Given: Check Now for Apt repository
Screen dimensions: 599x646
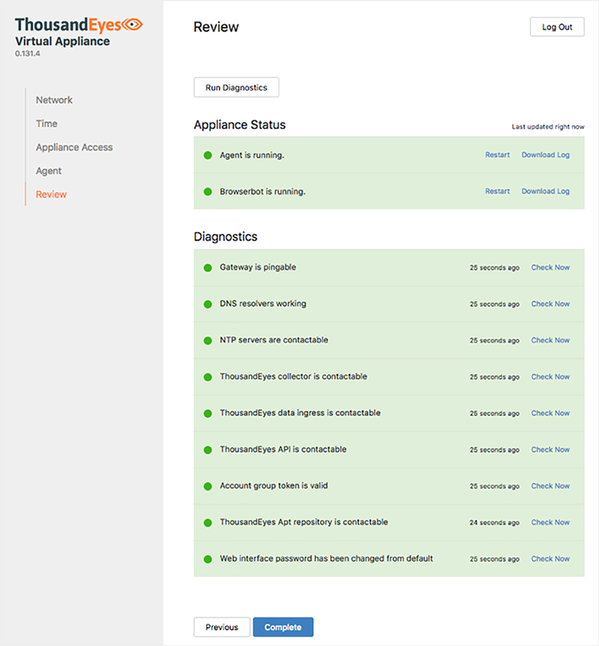Looking at the screenshot, I should (550, 522).
